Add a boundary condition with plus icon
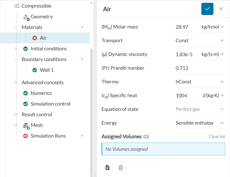 (x=82, y=59)
